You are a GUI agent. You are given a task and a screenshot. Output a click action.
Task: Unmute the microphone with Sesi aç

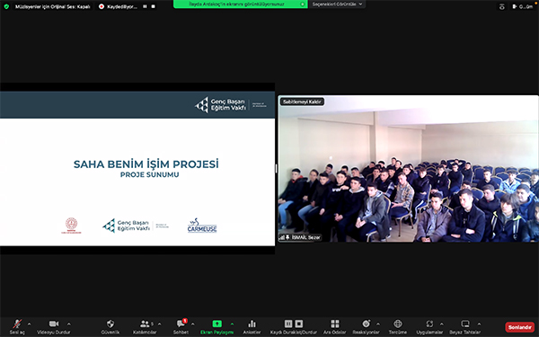[x=17, y=327]
